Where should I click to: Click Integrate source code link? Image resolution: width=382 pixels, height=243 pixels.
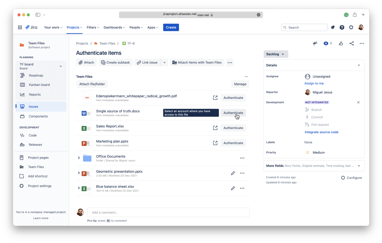click(x=322, y=132)
